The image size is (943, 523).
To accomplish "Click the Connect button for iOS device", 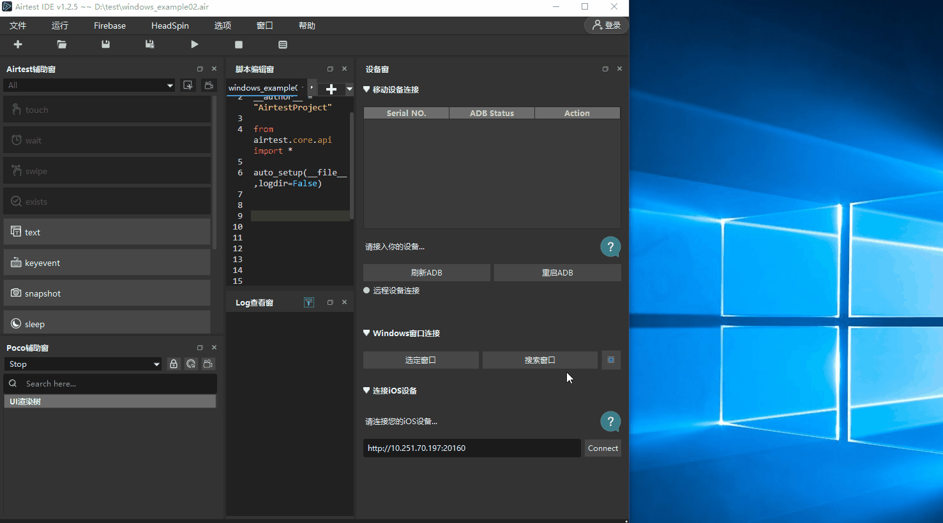I will [x=603, y=448].
